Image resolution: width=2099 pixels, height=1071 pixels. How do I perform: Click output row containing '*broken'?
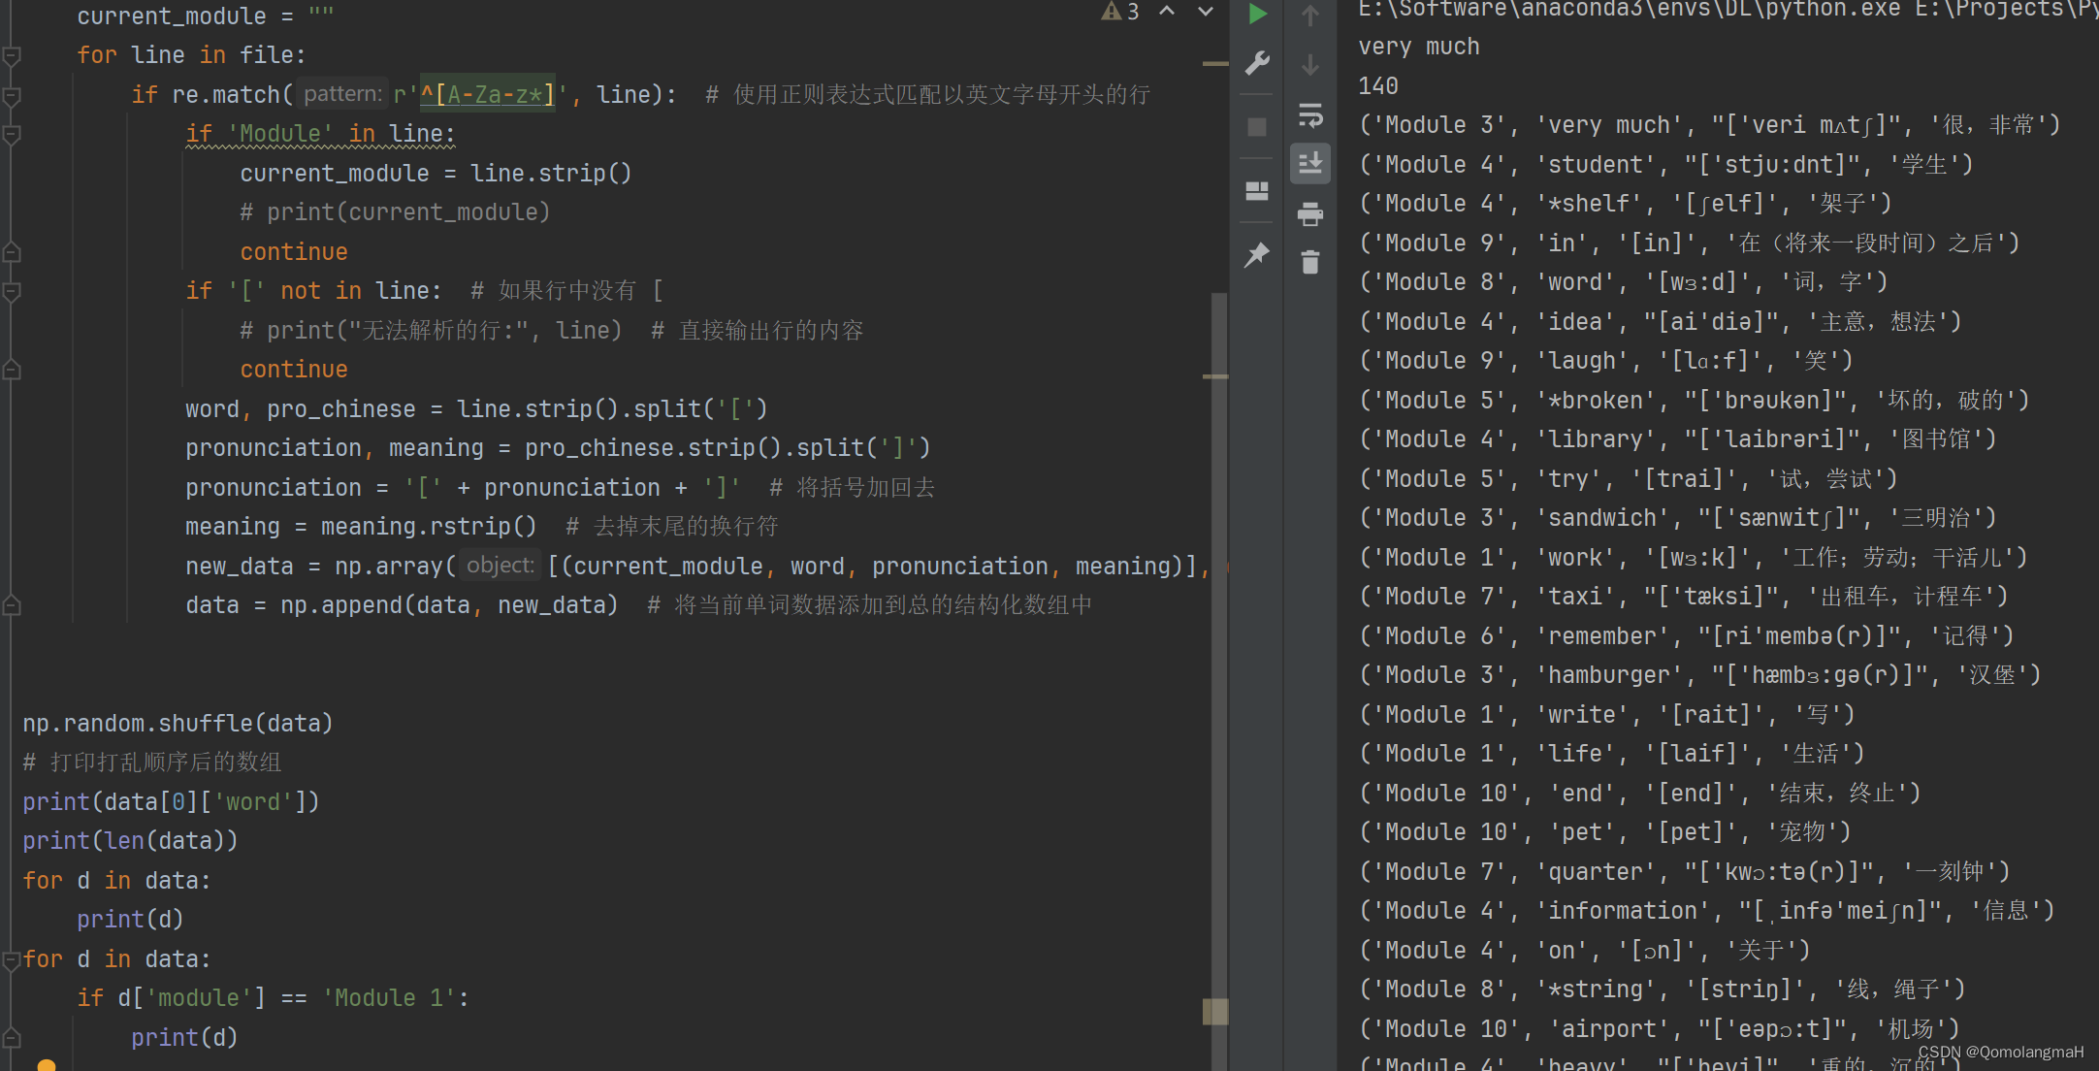(x=1694, y=401)
